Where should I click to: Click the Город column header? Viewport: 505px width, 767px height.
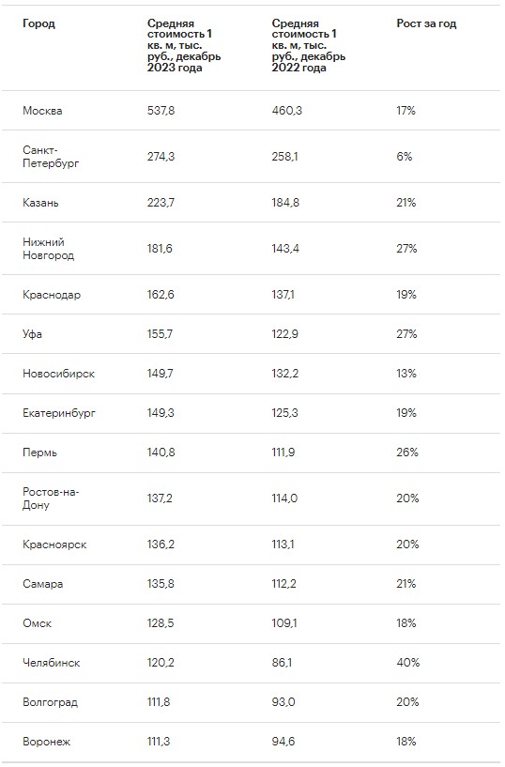click(38, 23)
